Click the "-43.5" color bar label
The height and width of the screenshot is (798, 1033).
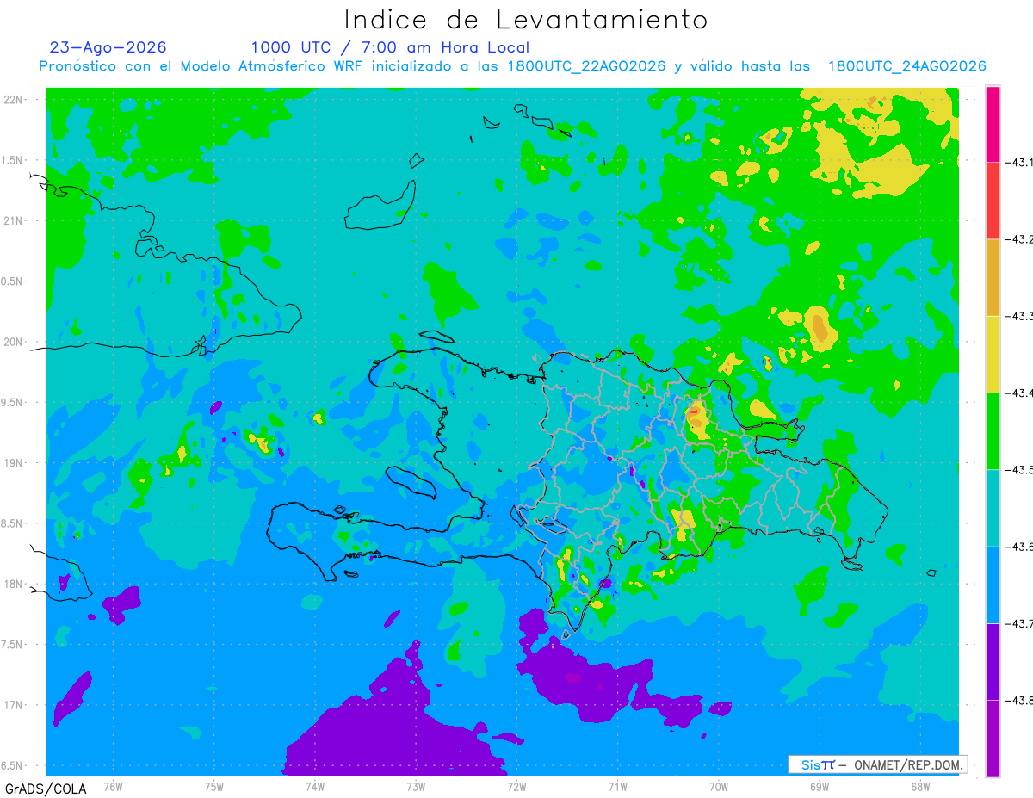(1019, 469)
